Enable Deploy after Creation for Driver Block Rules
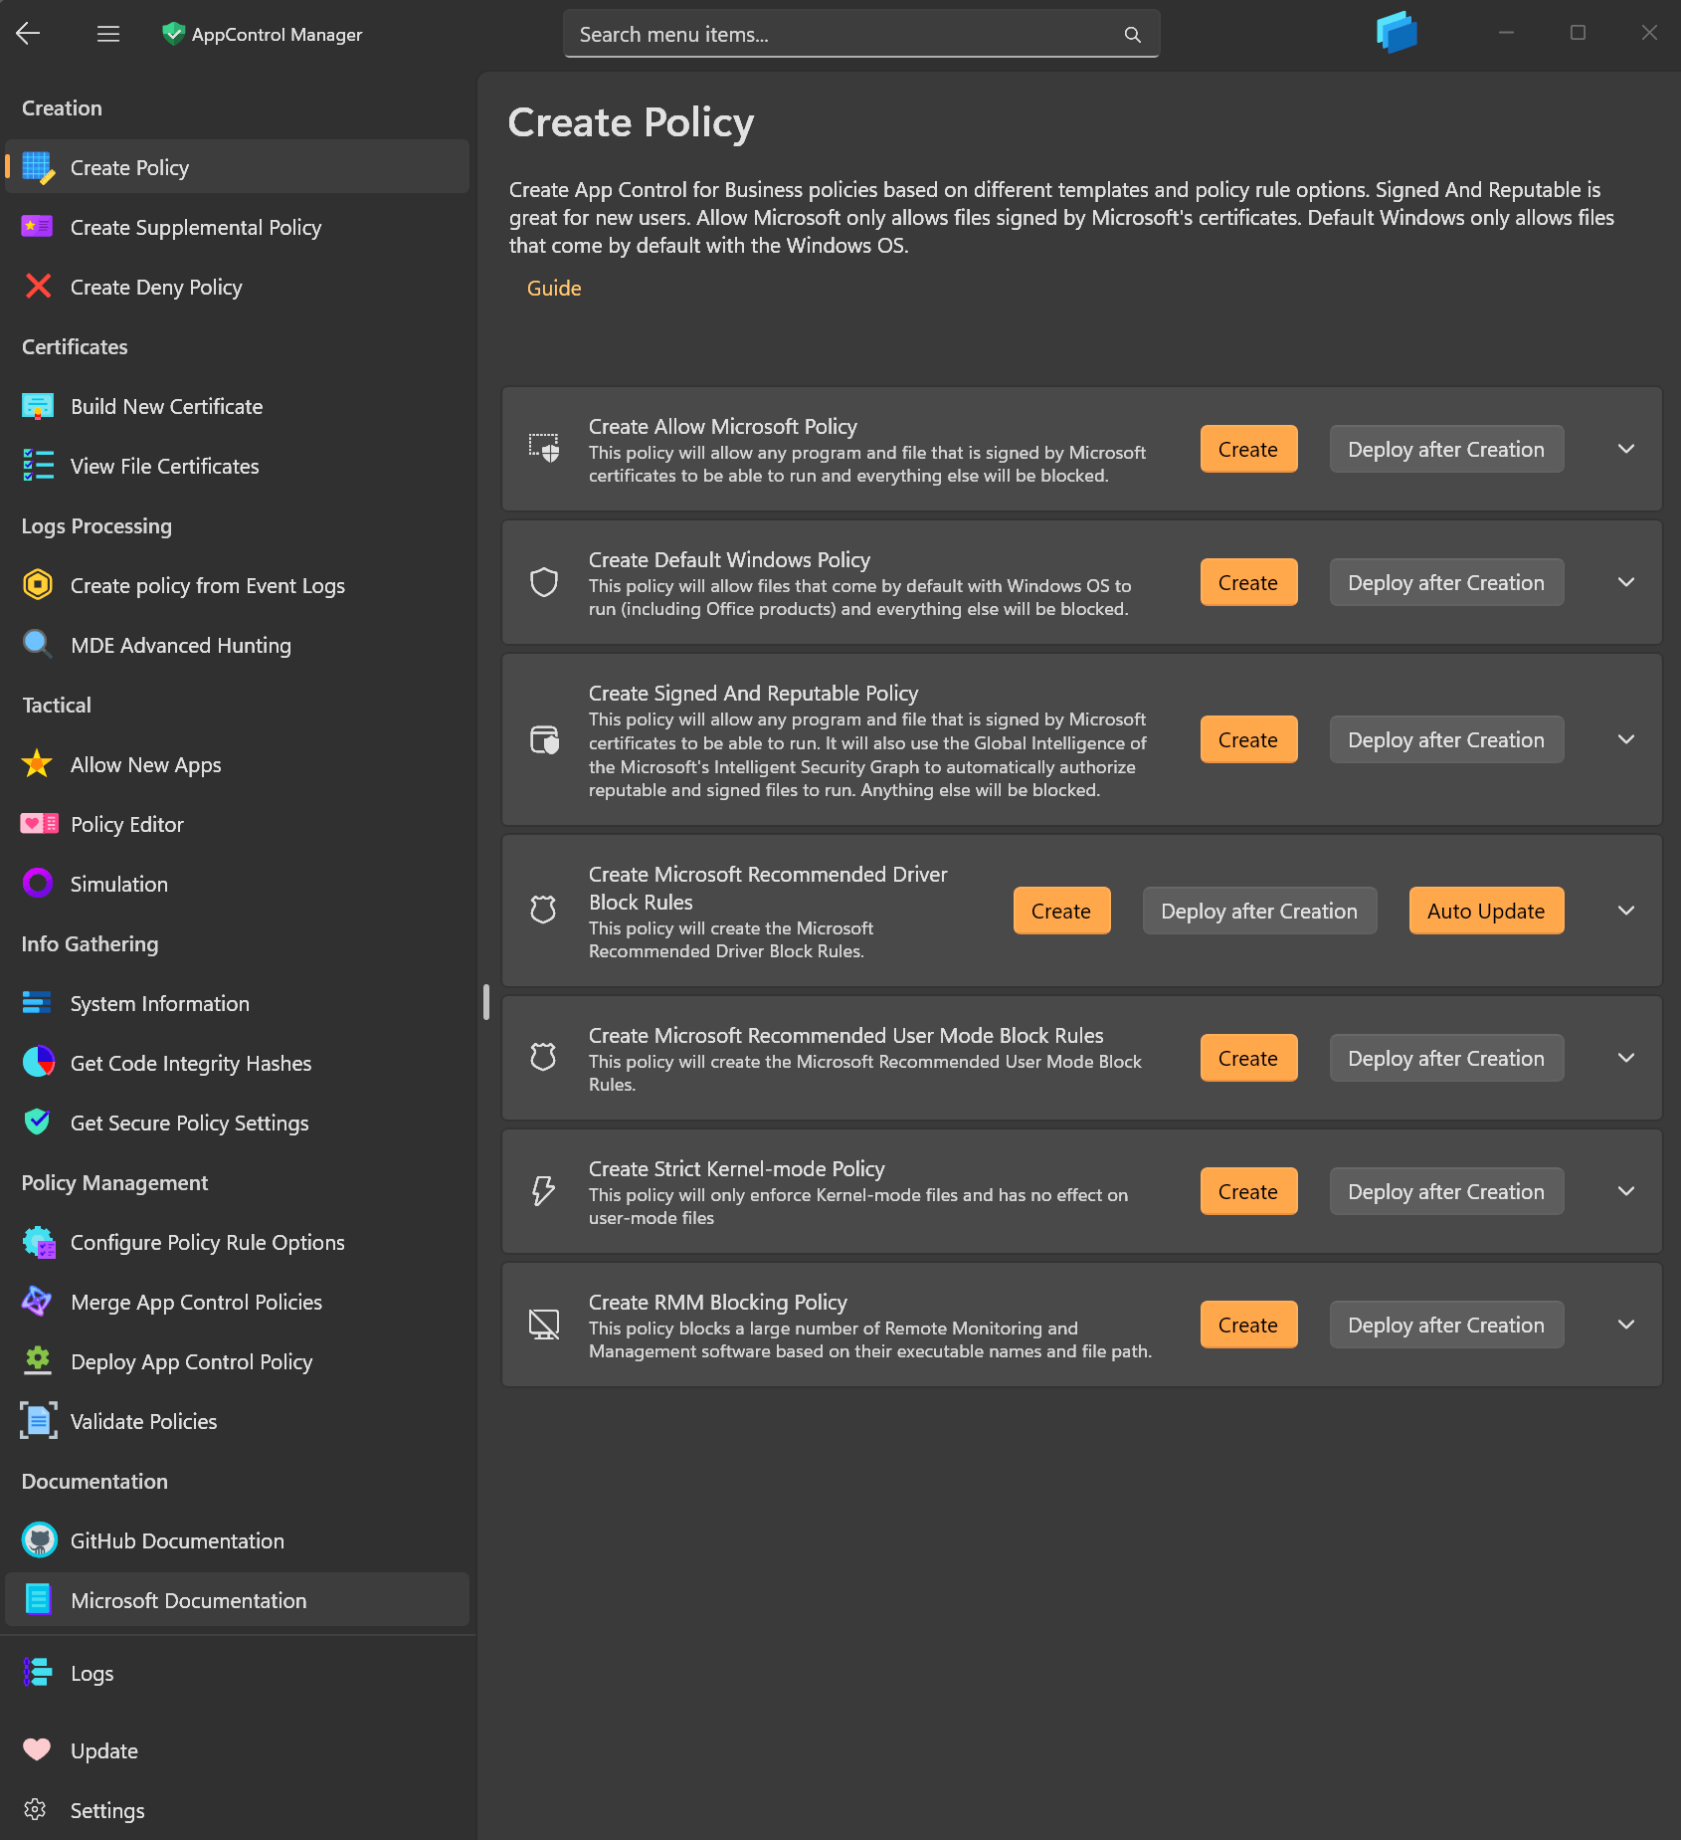Image resolution: width=1681 pixels, height=1840 pixels. 1258,912
